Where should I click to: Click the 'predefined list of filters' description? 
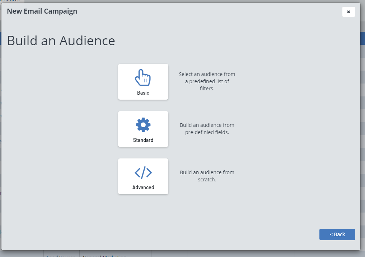(207, 81)
